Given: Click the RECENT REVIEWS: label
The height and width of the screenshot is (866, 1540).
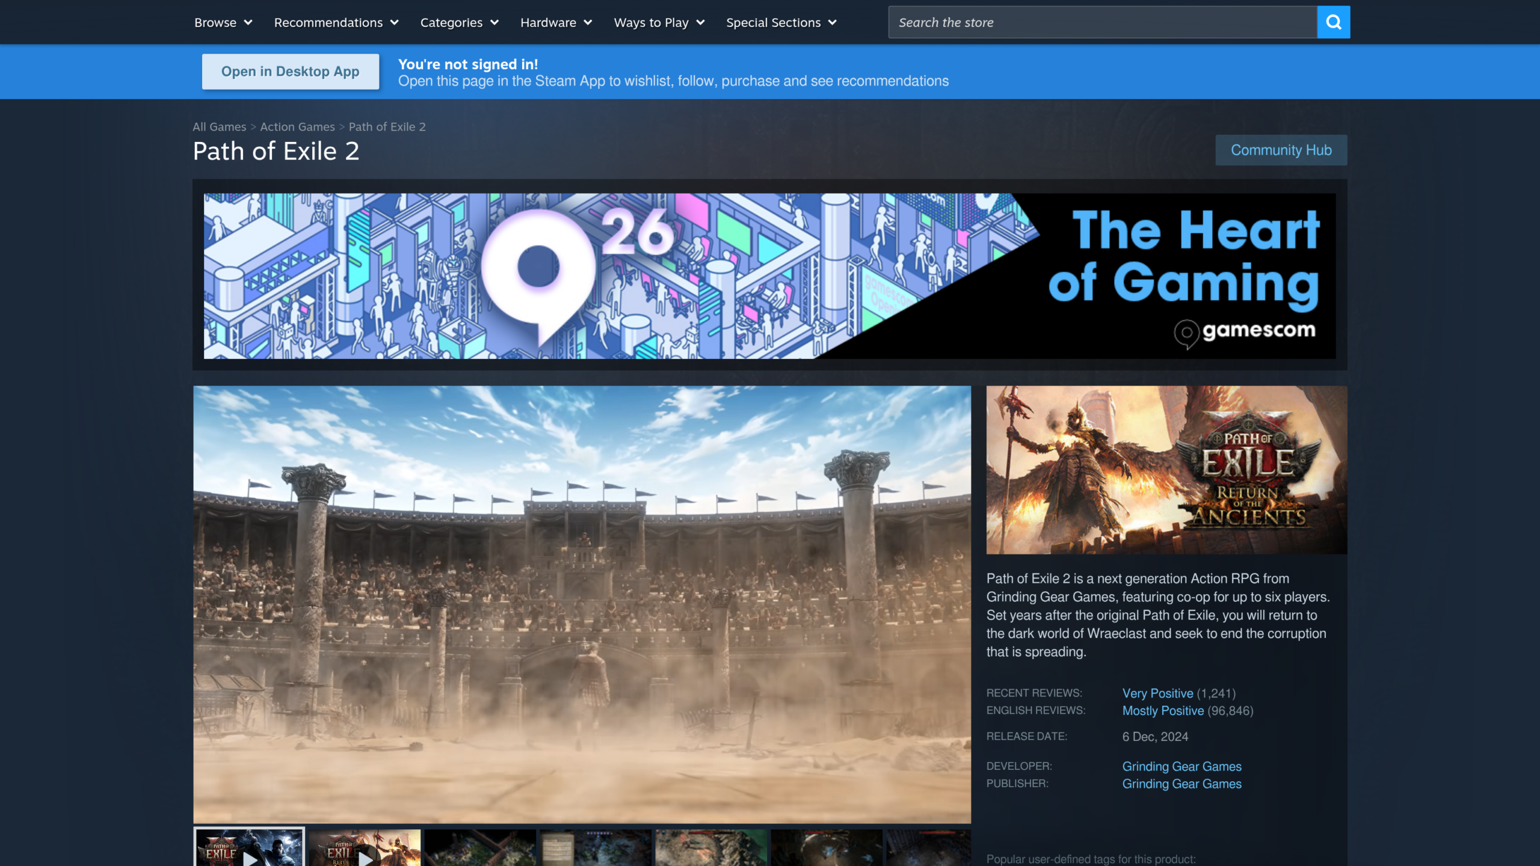Looking at the screenshot, I should (x=1034, y=693).
